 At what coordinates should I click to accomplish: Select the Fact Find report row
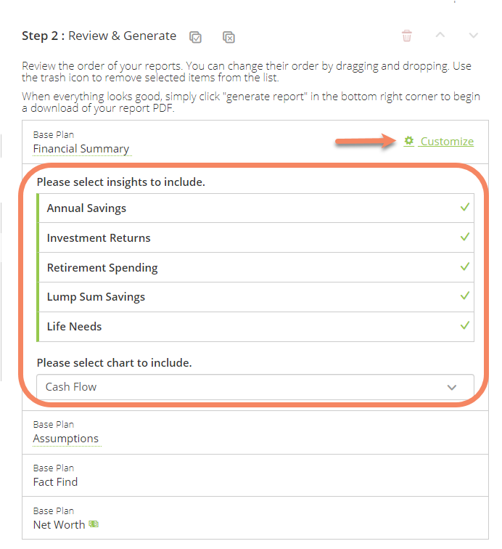[x=255, y=475]
